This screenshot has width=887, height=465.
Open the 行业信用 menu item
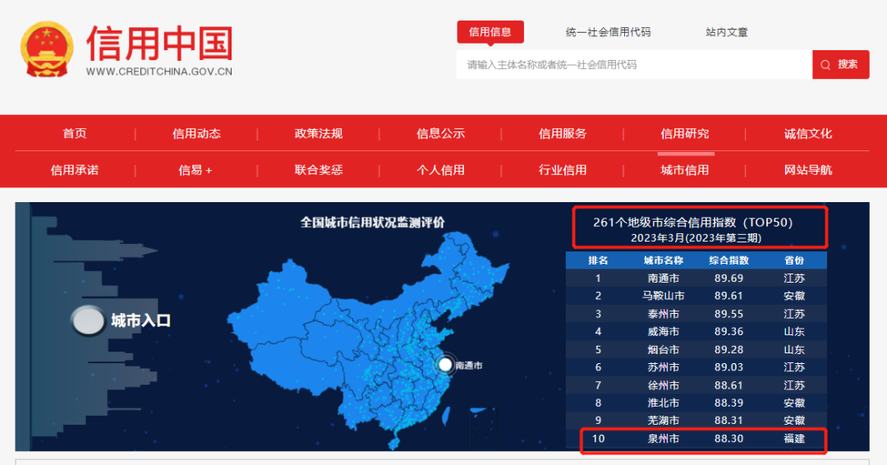point(563,170)
